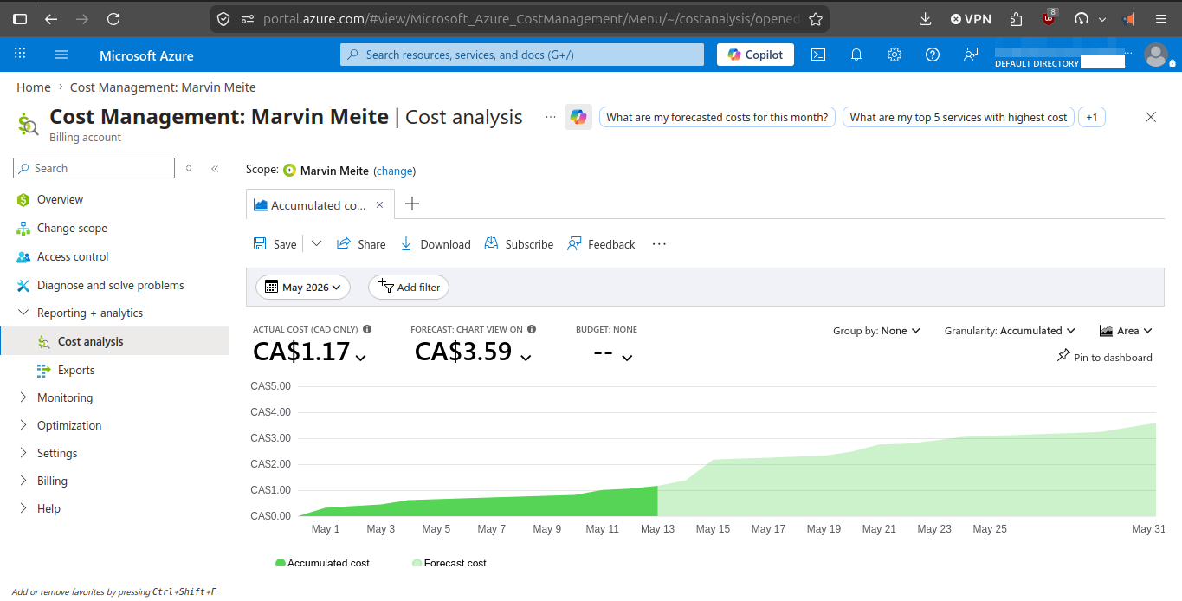Image resolution: width=1182 pixels, height=601 pixels.
Task: Open the portal hamburger menu
Action: 61,55
